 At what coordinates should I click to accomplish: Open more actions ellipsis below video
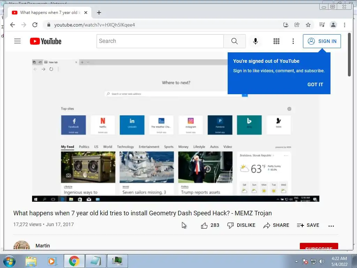tap(331, 226)
